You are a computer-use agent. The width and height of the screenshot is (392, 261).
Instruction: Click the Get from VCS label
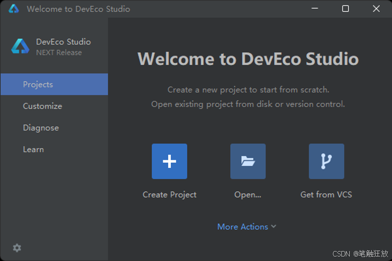coord(326,195)
